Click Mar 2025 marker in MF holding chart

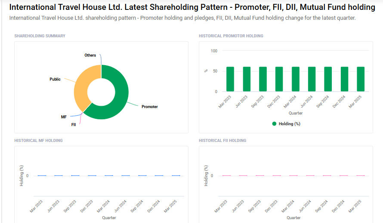pos(176,175)
